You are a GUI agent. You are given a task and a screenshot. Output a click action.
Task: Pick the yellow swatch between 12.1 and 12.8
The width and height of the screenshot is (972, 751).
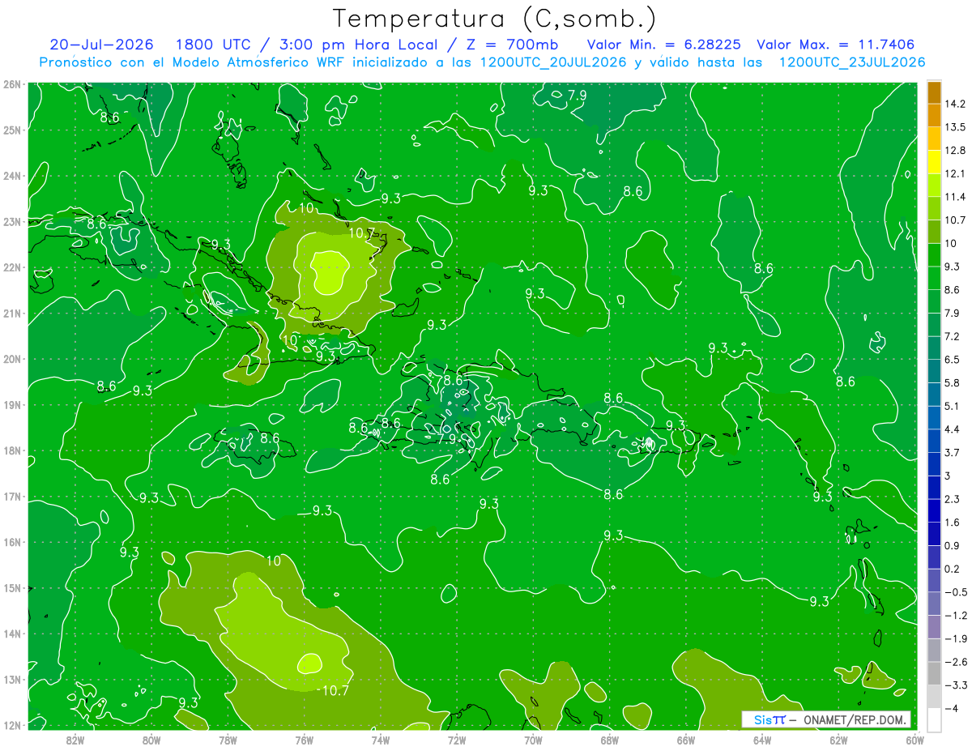(934, 162)
